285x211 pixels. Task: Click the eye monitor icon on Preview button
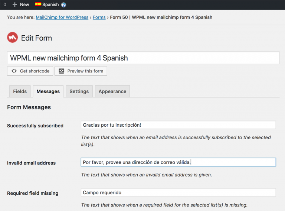[62, 71]
